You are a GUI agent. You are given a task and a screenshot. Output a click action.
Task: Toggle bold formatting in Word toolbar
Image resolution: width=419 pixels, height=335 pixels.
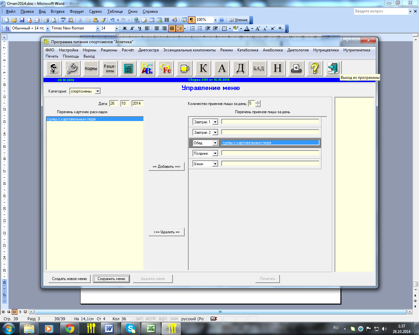click(125, 28)
